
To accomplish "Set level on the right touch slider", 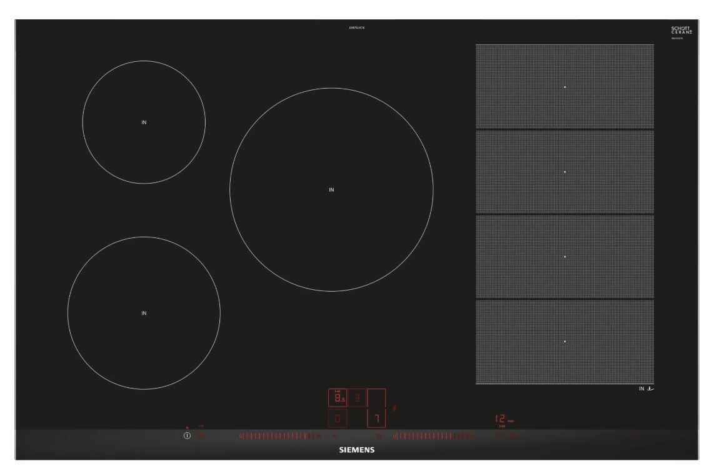I will (434, 436).
